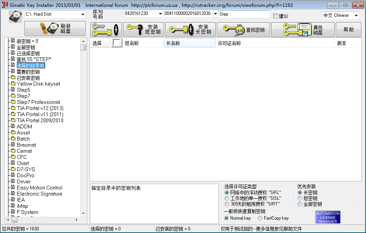Image resolution: width=366 pixels, height=233 pixels.
Task: Click tree vertical scrollbar up arrow
Action: (x=83, y=41)
